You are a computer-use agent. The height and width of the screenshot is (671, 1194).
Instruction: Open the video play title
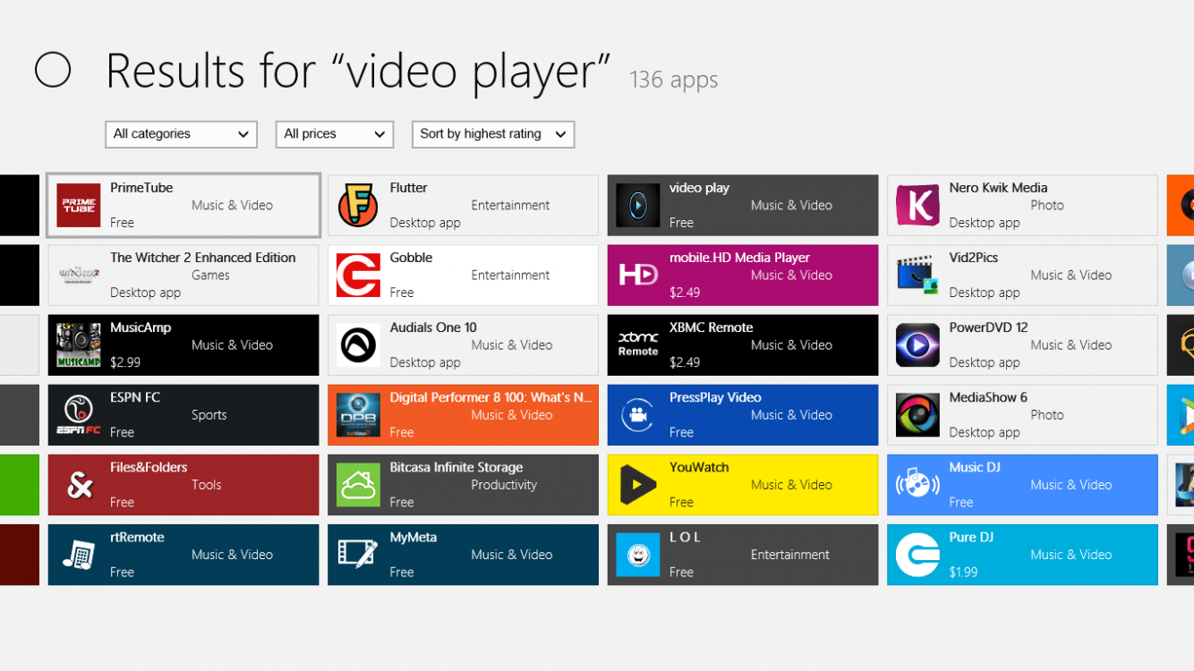point(700,188)
